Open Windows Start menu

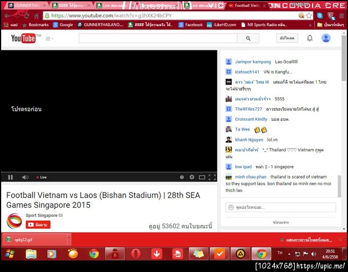click(10, 253)
